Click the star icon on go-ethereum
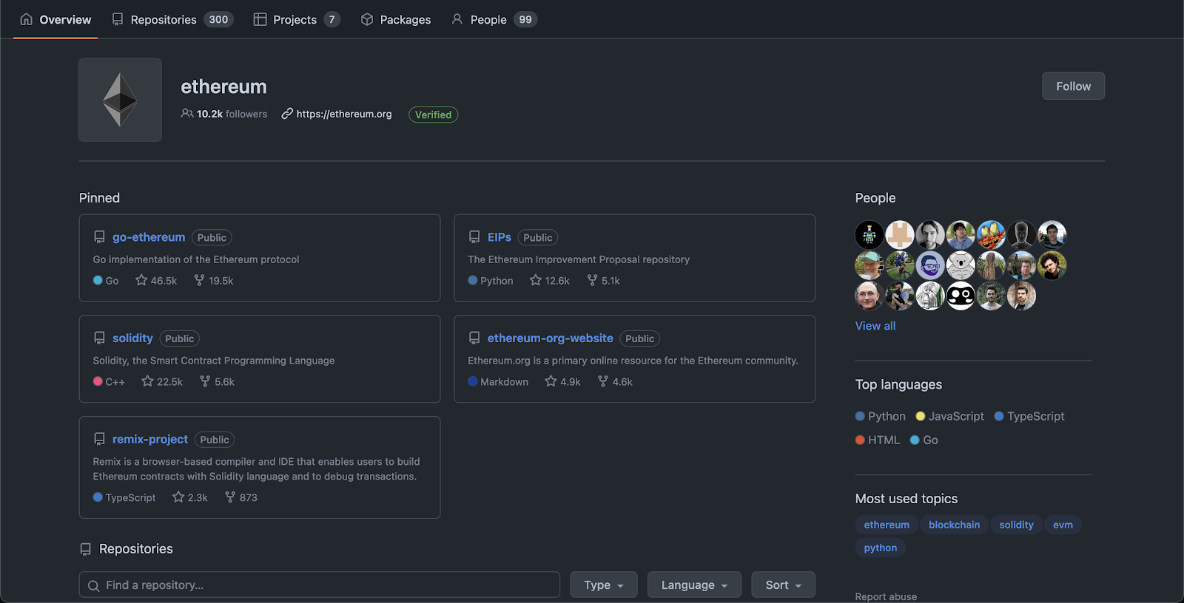Viewport: 1184px width, 603px height. pyautogui.click(x=141, y=280)
